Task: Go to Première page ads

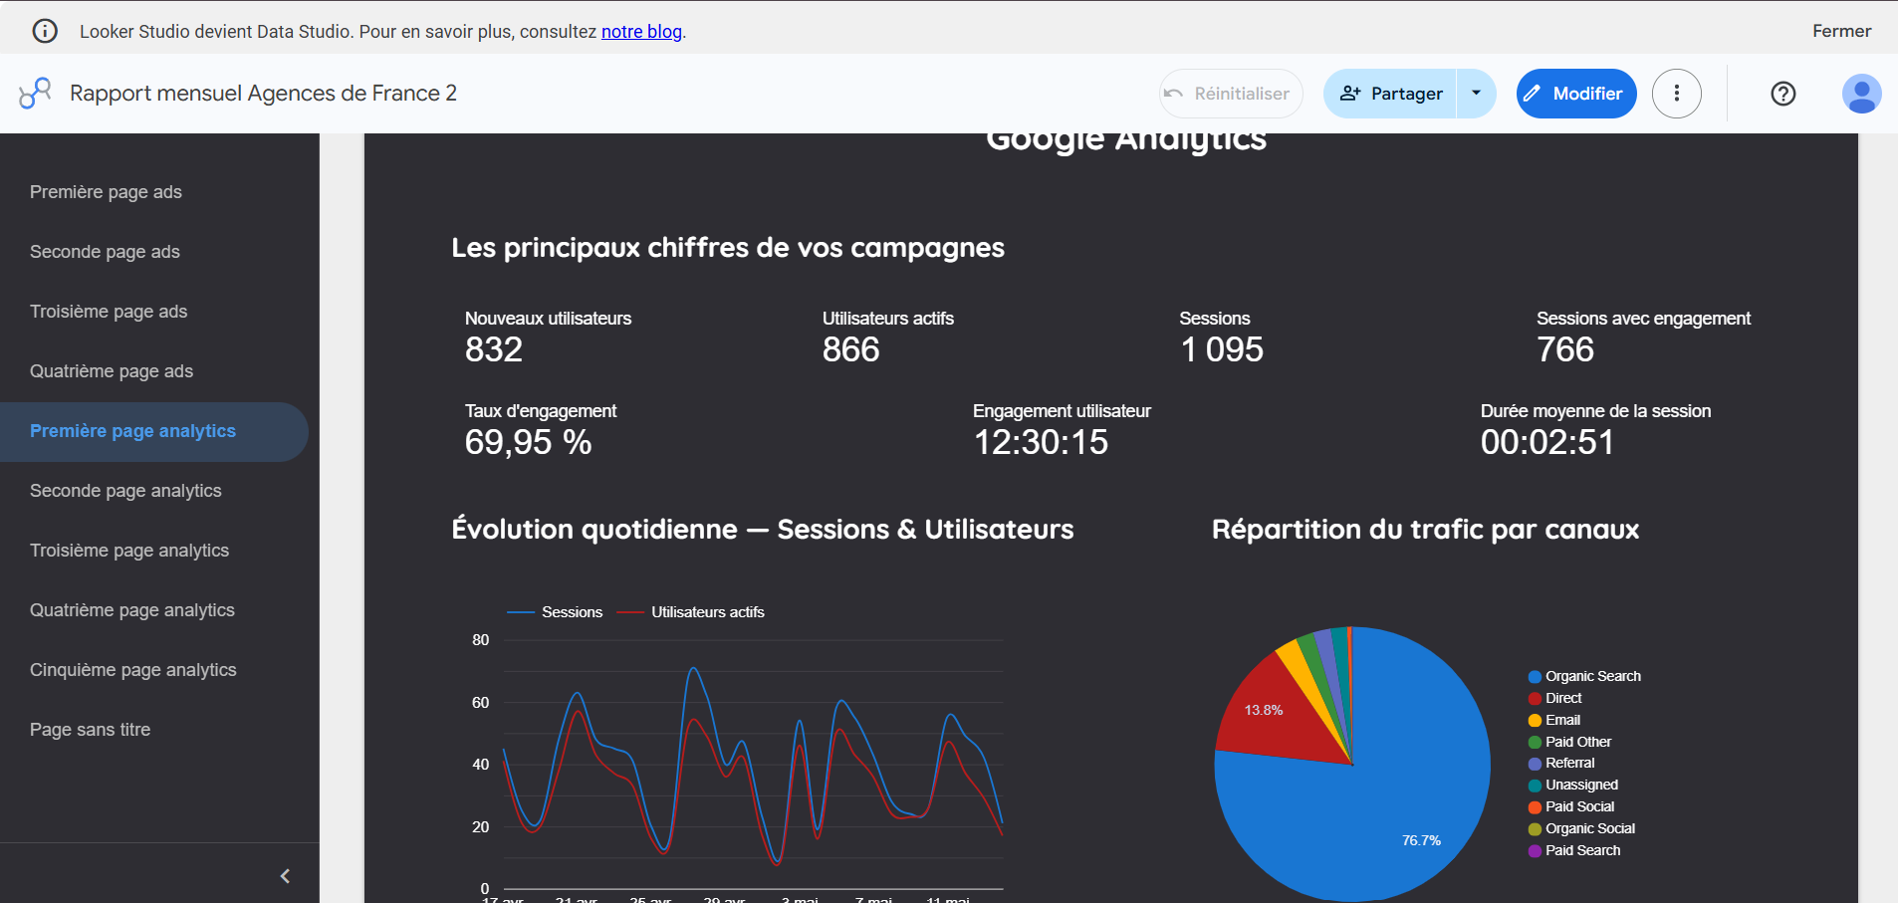Action: [106, 192]
